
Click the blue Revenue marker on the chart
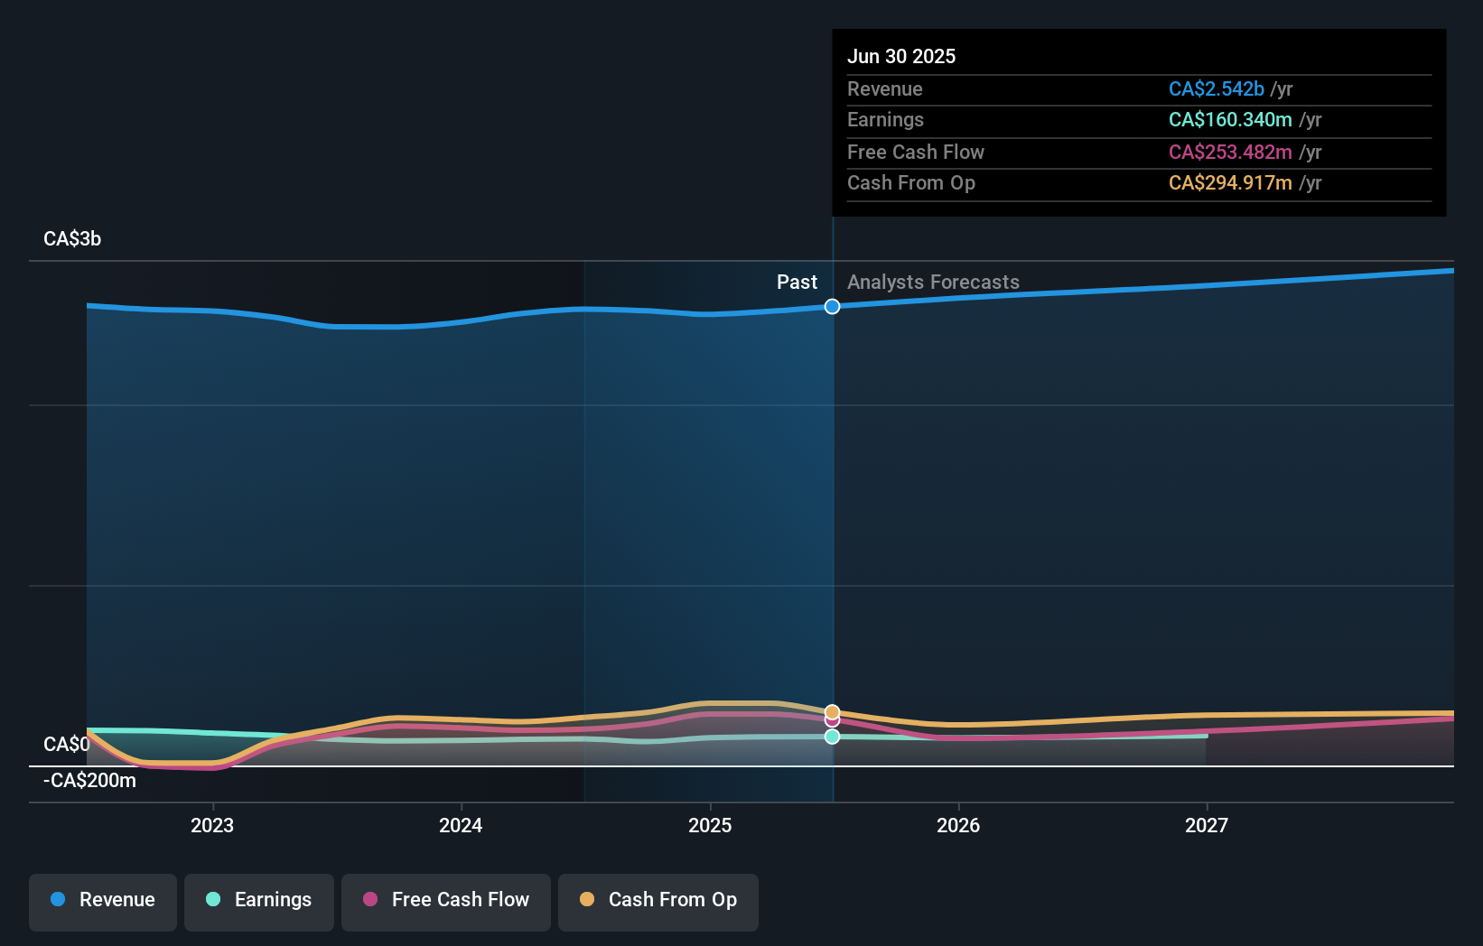(832, 307)
